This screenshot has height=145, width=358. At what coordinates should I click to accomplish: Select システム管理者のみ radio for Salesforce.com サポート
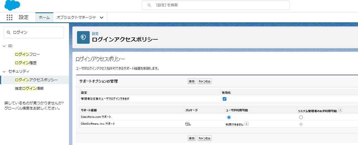tap(301, 117)
